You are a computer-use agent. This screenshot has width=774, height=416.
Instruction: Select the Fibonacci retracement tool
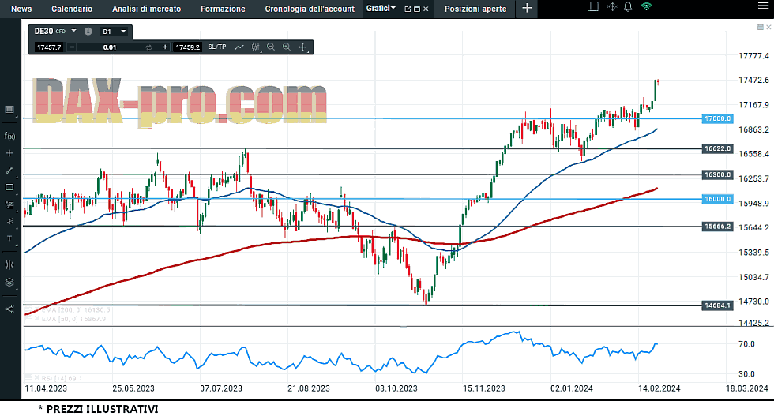(x=9, y=204)
